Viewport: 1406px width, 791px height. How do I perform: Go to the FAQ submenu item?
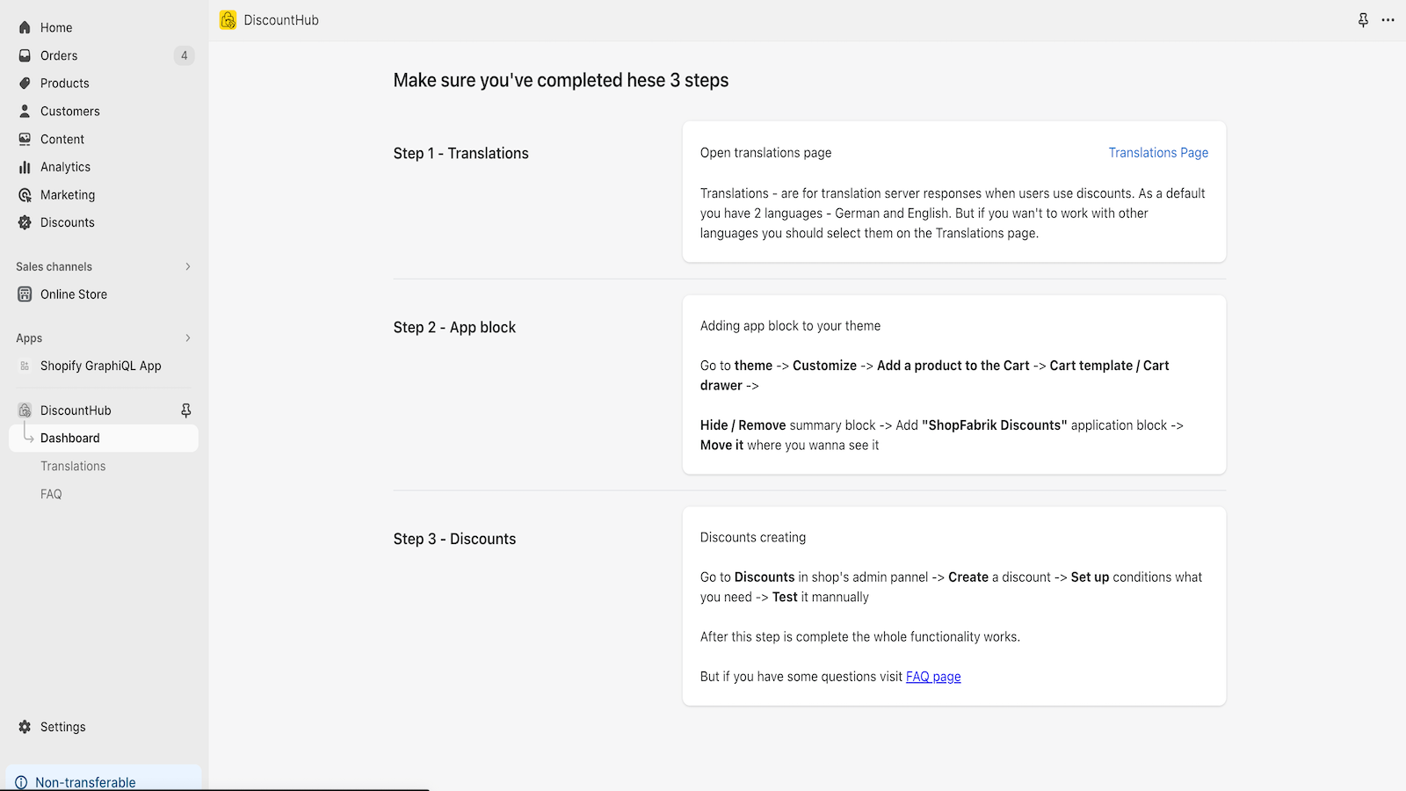(x=51, y=495)
